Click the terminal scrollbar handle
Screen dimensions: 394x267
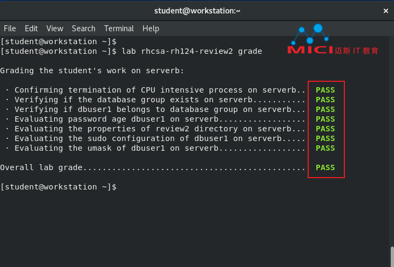(392, 257)
